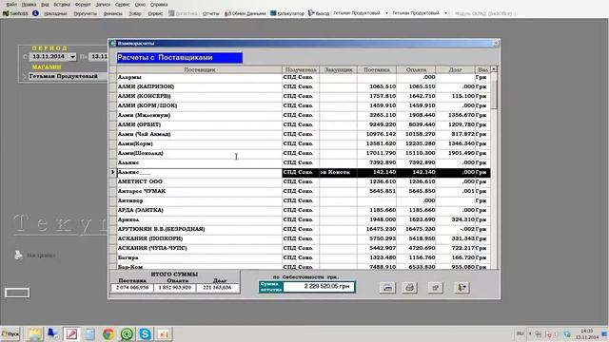Open the green @ mail agent taskbar icon
Screen dimensions: 609x342
pos(127,333)
